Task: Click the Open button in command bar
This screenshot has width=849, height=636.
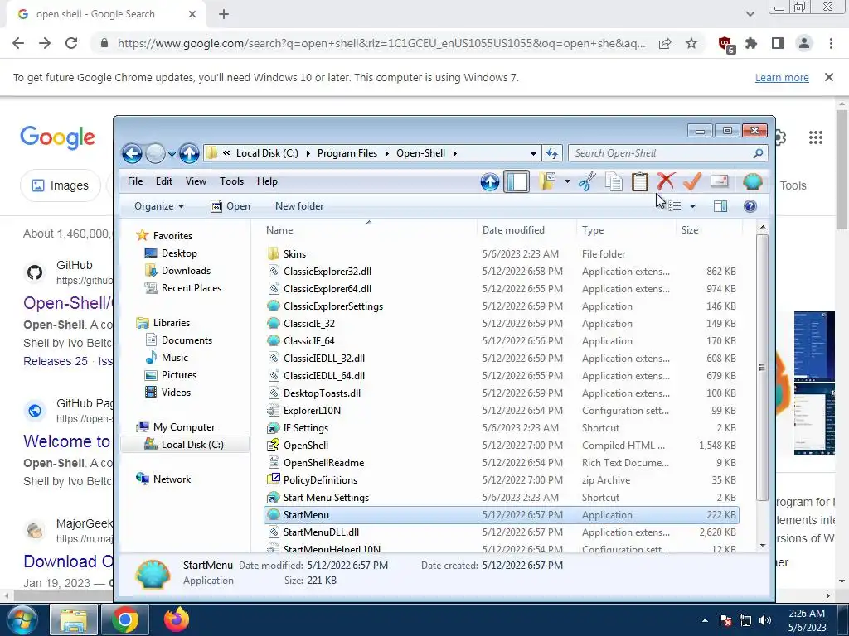Action: coord(230,206)
